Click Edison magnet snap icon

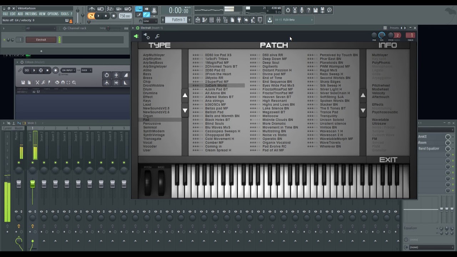pos(63,82)
